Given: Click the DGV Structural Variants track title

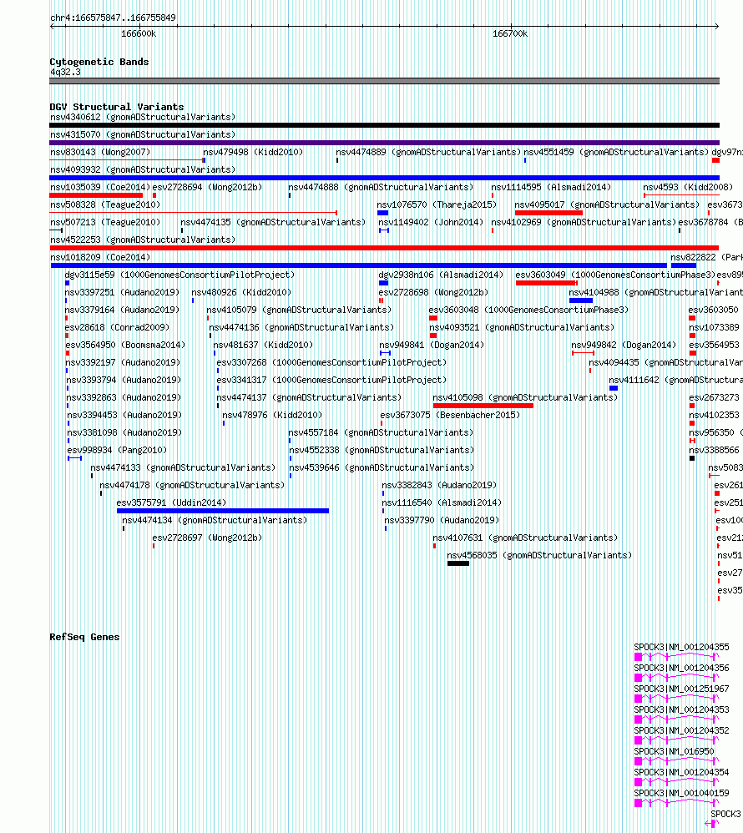Looking at the screenshot, I should (x=117, y=107).
